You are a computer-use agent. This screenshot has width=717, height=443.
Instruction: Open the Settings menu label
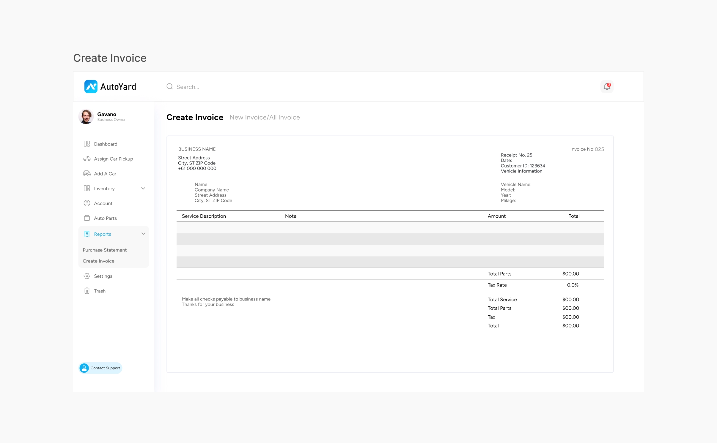coord(103,276)
